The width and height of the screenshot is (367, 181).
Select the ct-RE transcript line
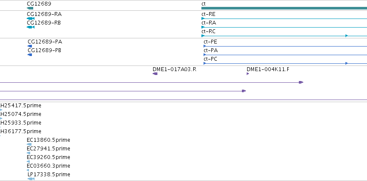284,19
